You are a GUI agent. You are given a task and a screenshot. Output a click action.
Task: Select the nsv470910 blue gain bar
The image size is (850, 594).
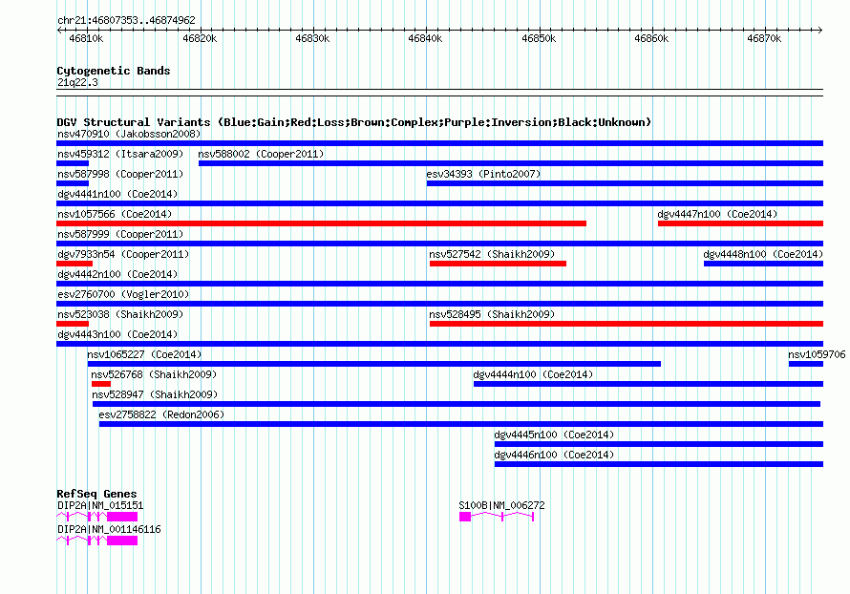pos(439,143)
